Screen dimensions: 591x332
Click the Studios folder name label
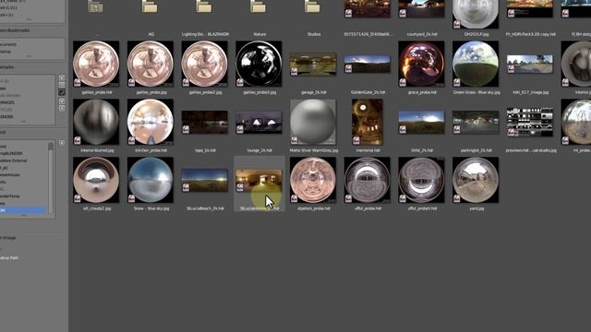(314, 34)
